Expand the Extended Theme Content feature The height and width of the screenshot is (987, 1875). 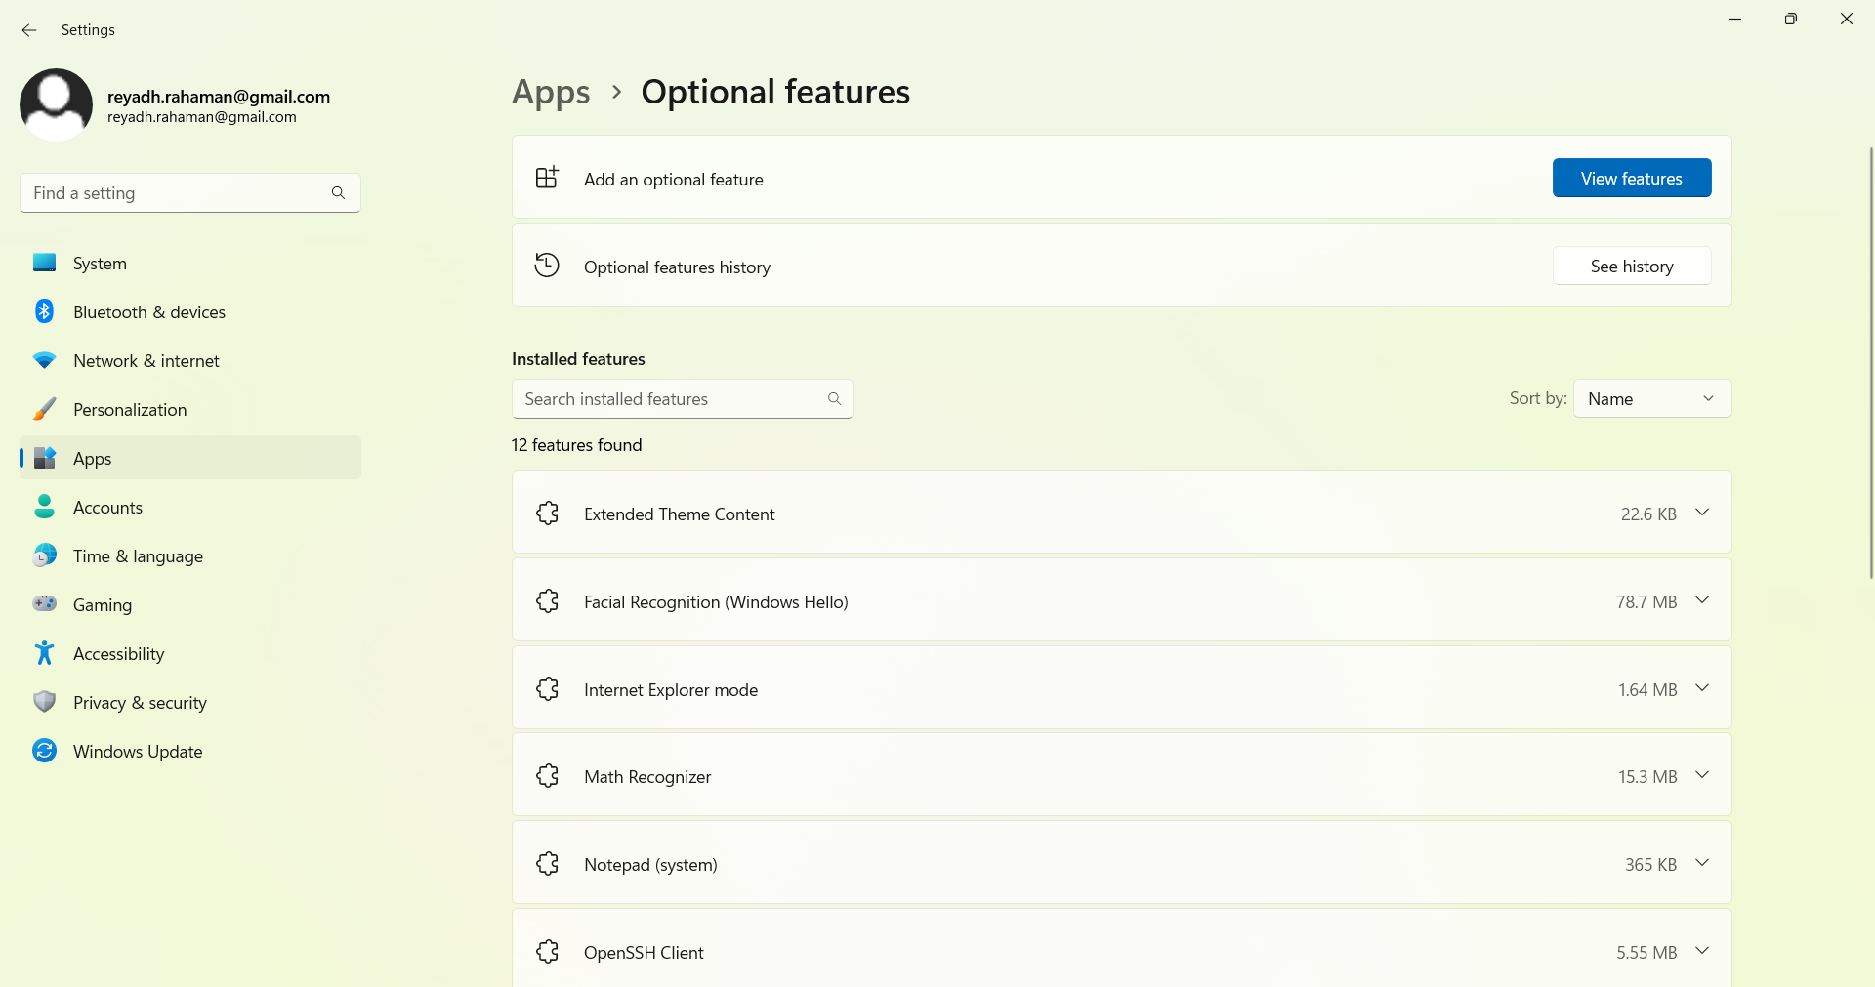1702,513
